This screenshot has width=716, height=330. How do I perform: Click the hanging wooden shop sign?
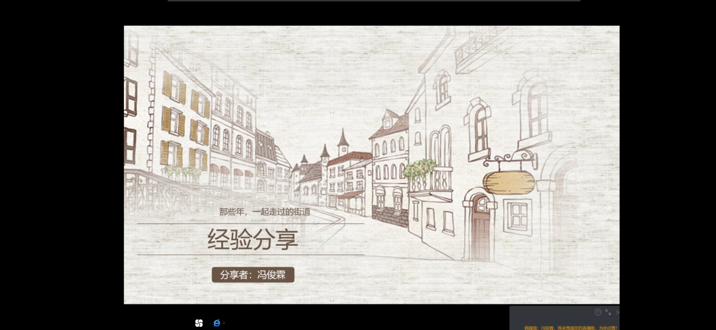click(x=509, y=182)
